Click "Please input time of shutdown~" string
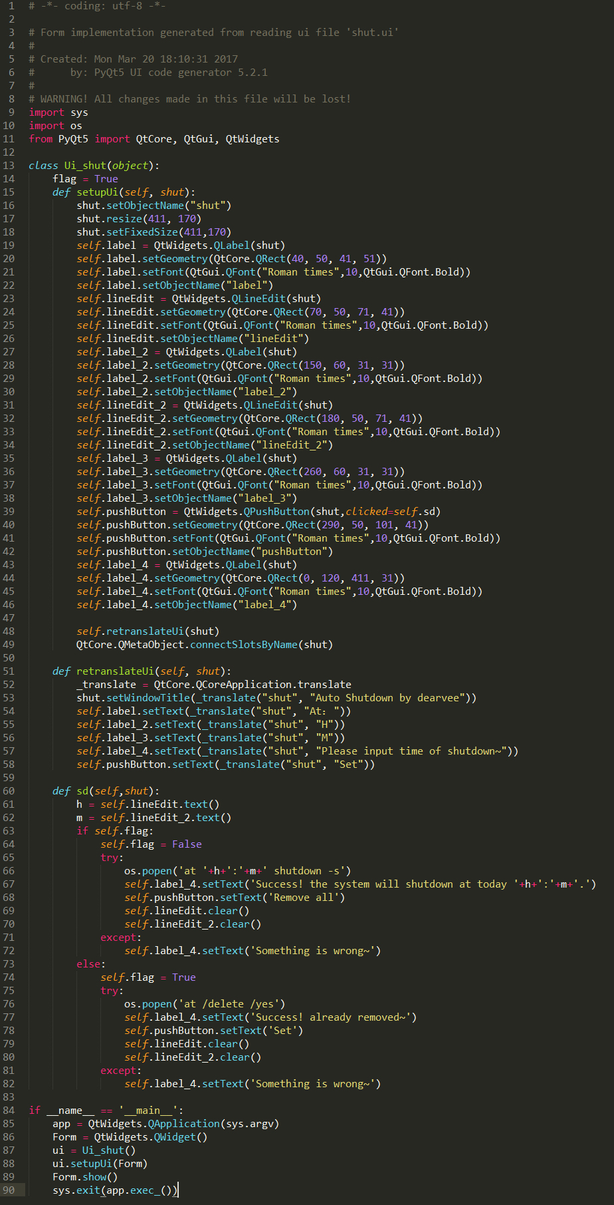 [411, 751]
